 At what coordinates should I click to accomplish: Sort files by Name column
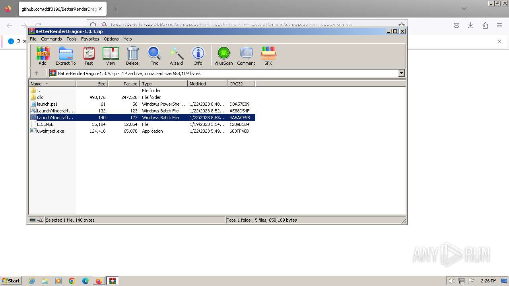[x=52, y=83]
